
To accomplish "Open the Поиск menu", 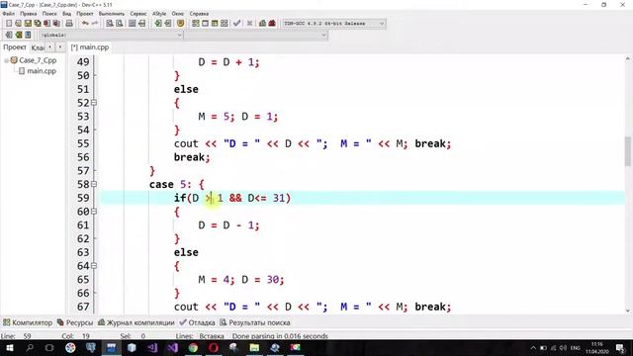I will point(49,14).
